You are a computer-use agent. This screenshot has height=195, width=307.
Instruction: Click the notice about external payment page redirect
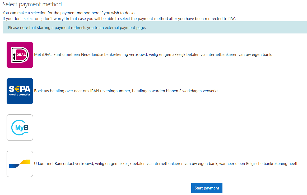point(155,27)
